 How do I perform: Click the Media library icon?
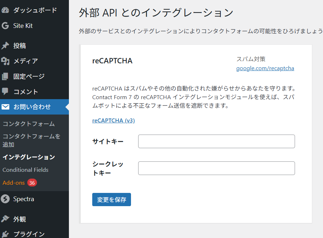point(5,61)
